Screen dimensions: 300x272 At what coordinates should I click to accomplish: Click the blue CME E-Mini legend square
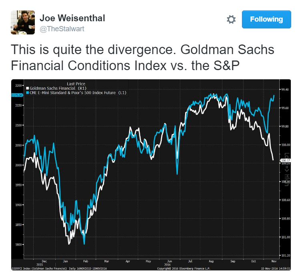pos(27,93)
